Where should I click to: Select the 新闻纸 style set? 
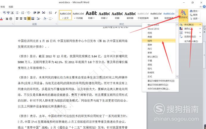pos(159,72)
